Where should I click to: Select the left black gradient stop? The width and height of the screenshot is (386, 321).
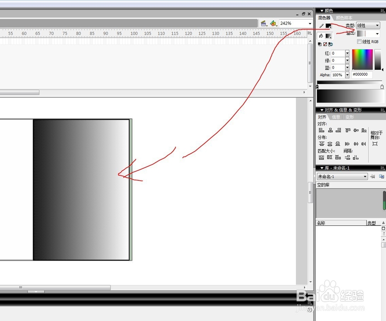point(317,87)
